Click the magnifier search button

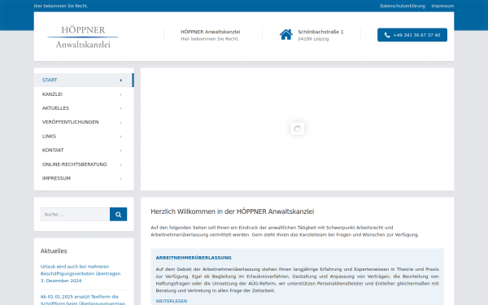point(118,214)
